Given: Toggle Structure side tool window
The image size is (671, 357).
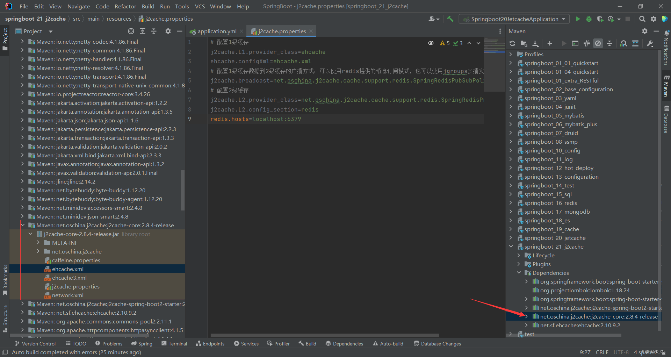Looking at the screenshot, I should (5, 319).
